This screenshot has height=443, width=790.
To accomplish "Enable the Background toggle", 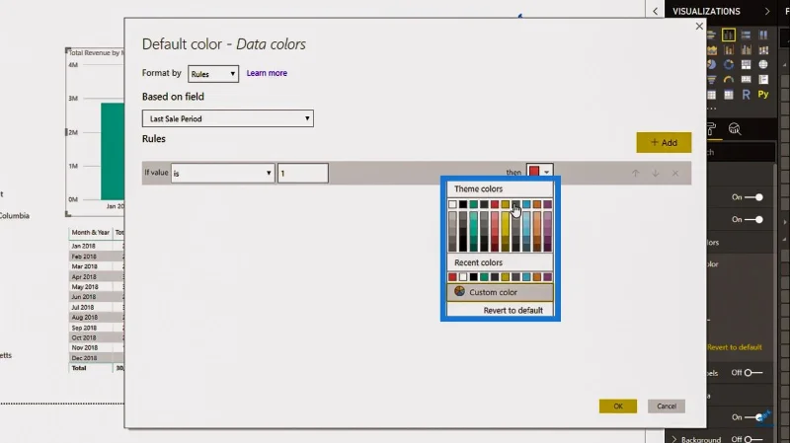I will [753, 439].
